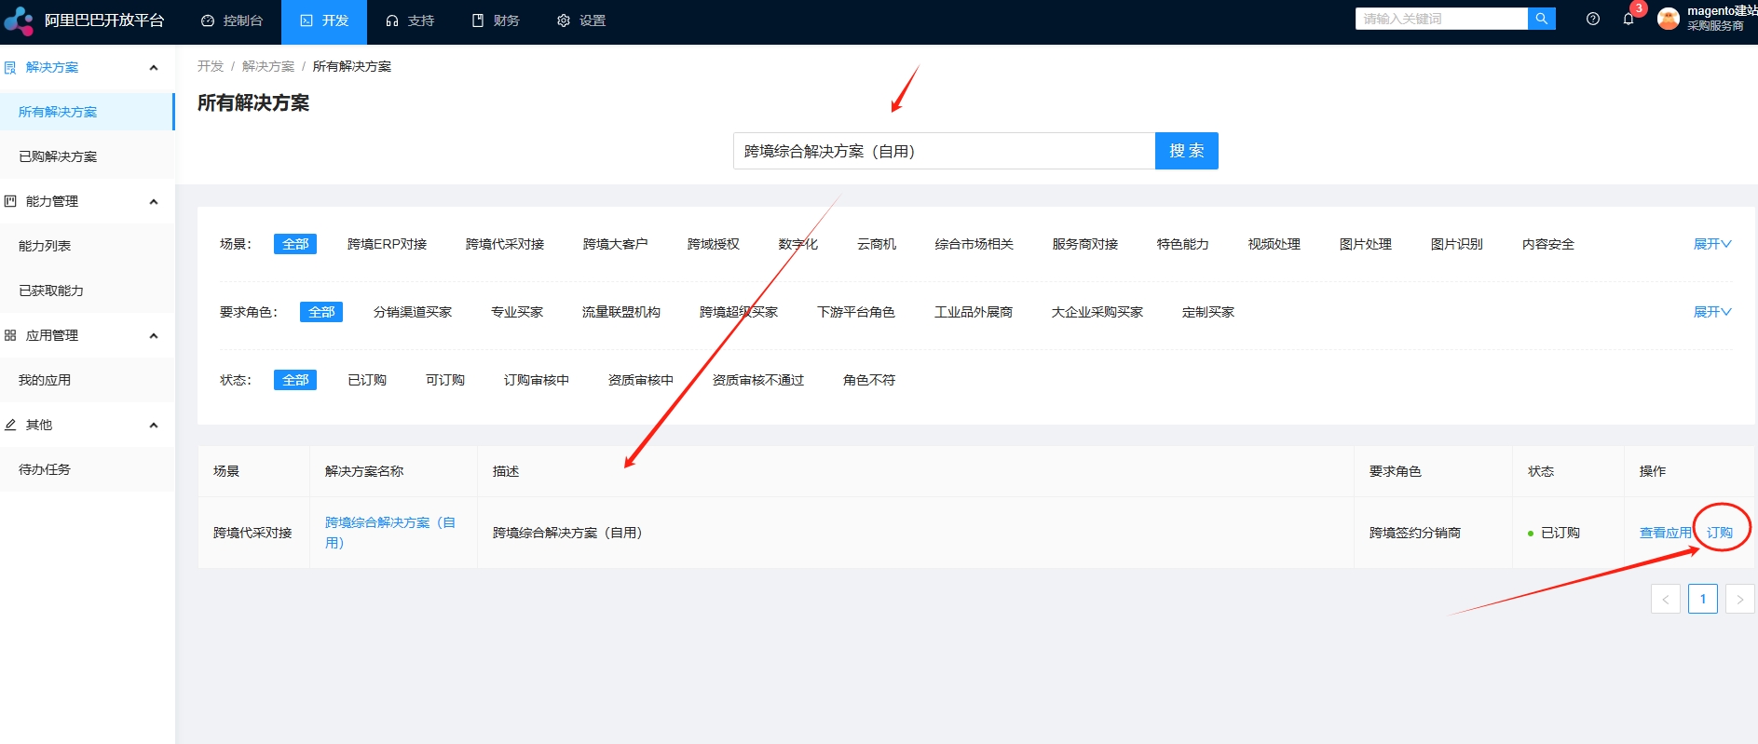Image resolution: width=1758 pixels, height=744 pixels.
Task: Click the solution search input field
Action: tap(943, 151)
